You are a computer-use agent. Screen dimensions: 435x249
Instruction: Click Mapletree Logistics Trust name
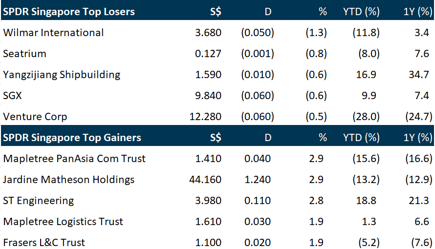[64, 222]
